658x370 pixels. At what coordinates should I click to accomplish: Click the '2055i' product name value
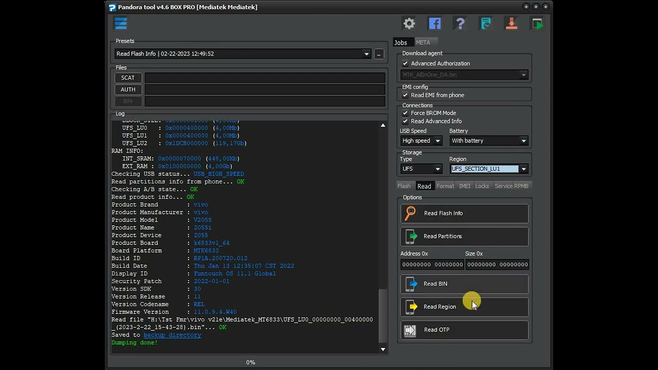pos(203,228)
